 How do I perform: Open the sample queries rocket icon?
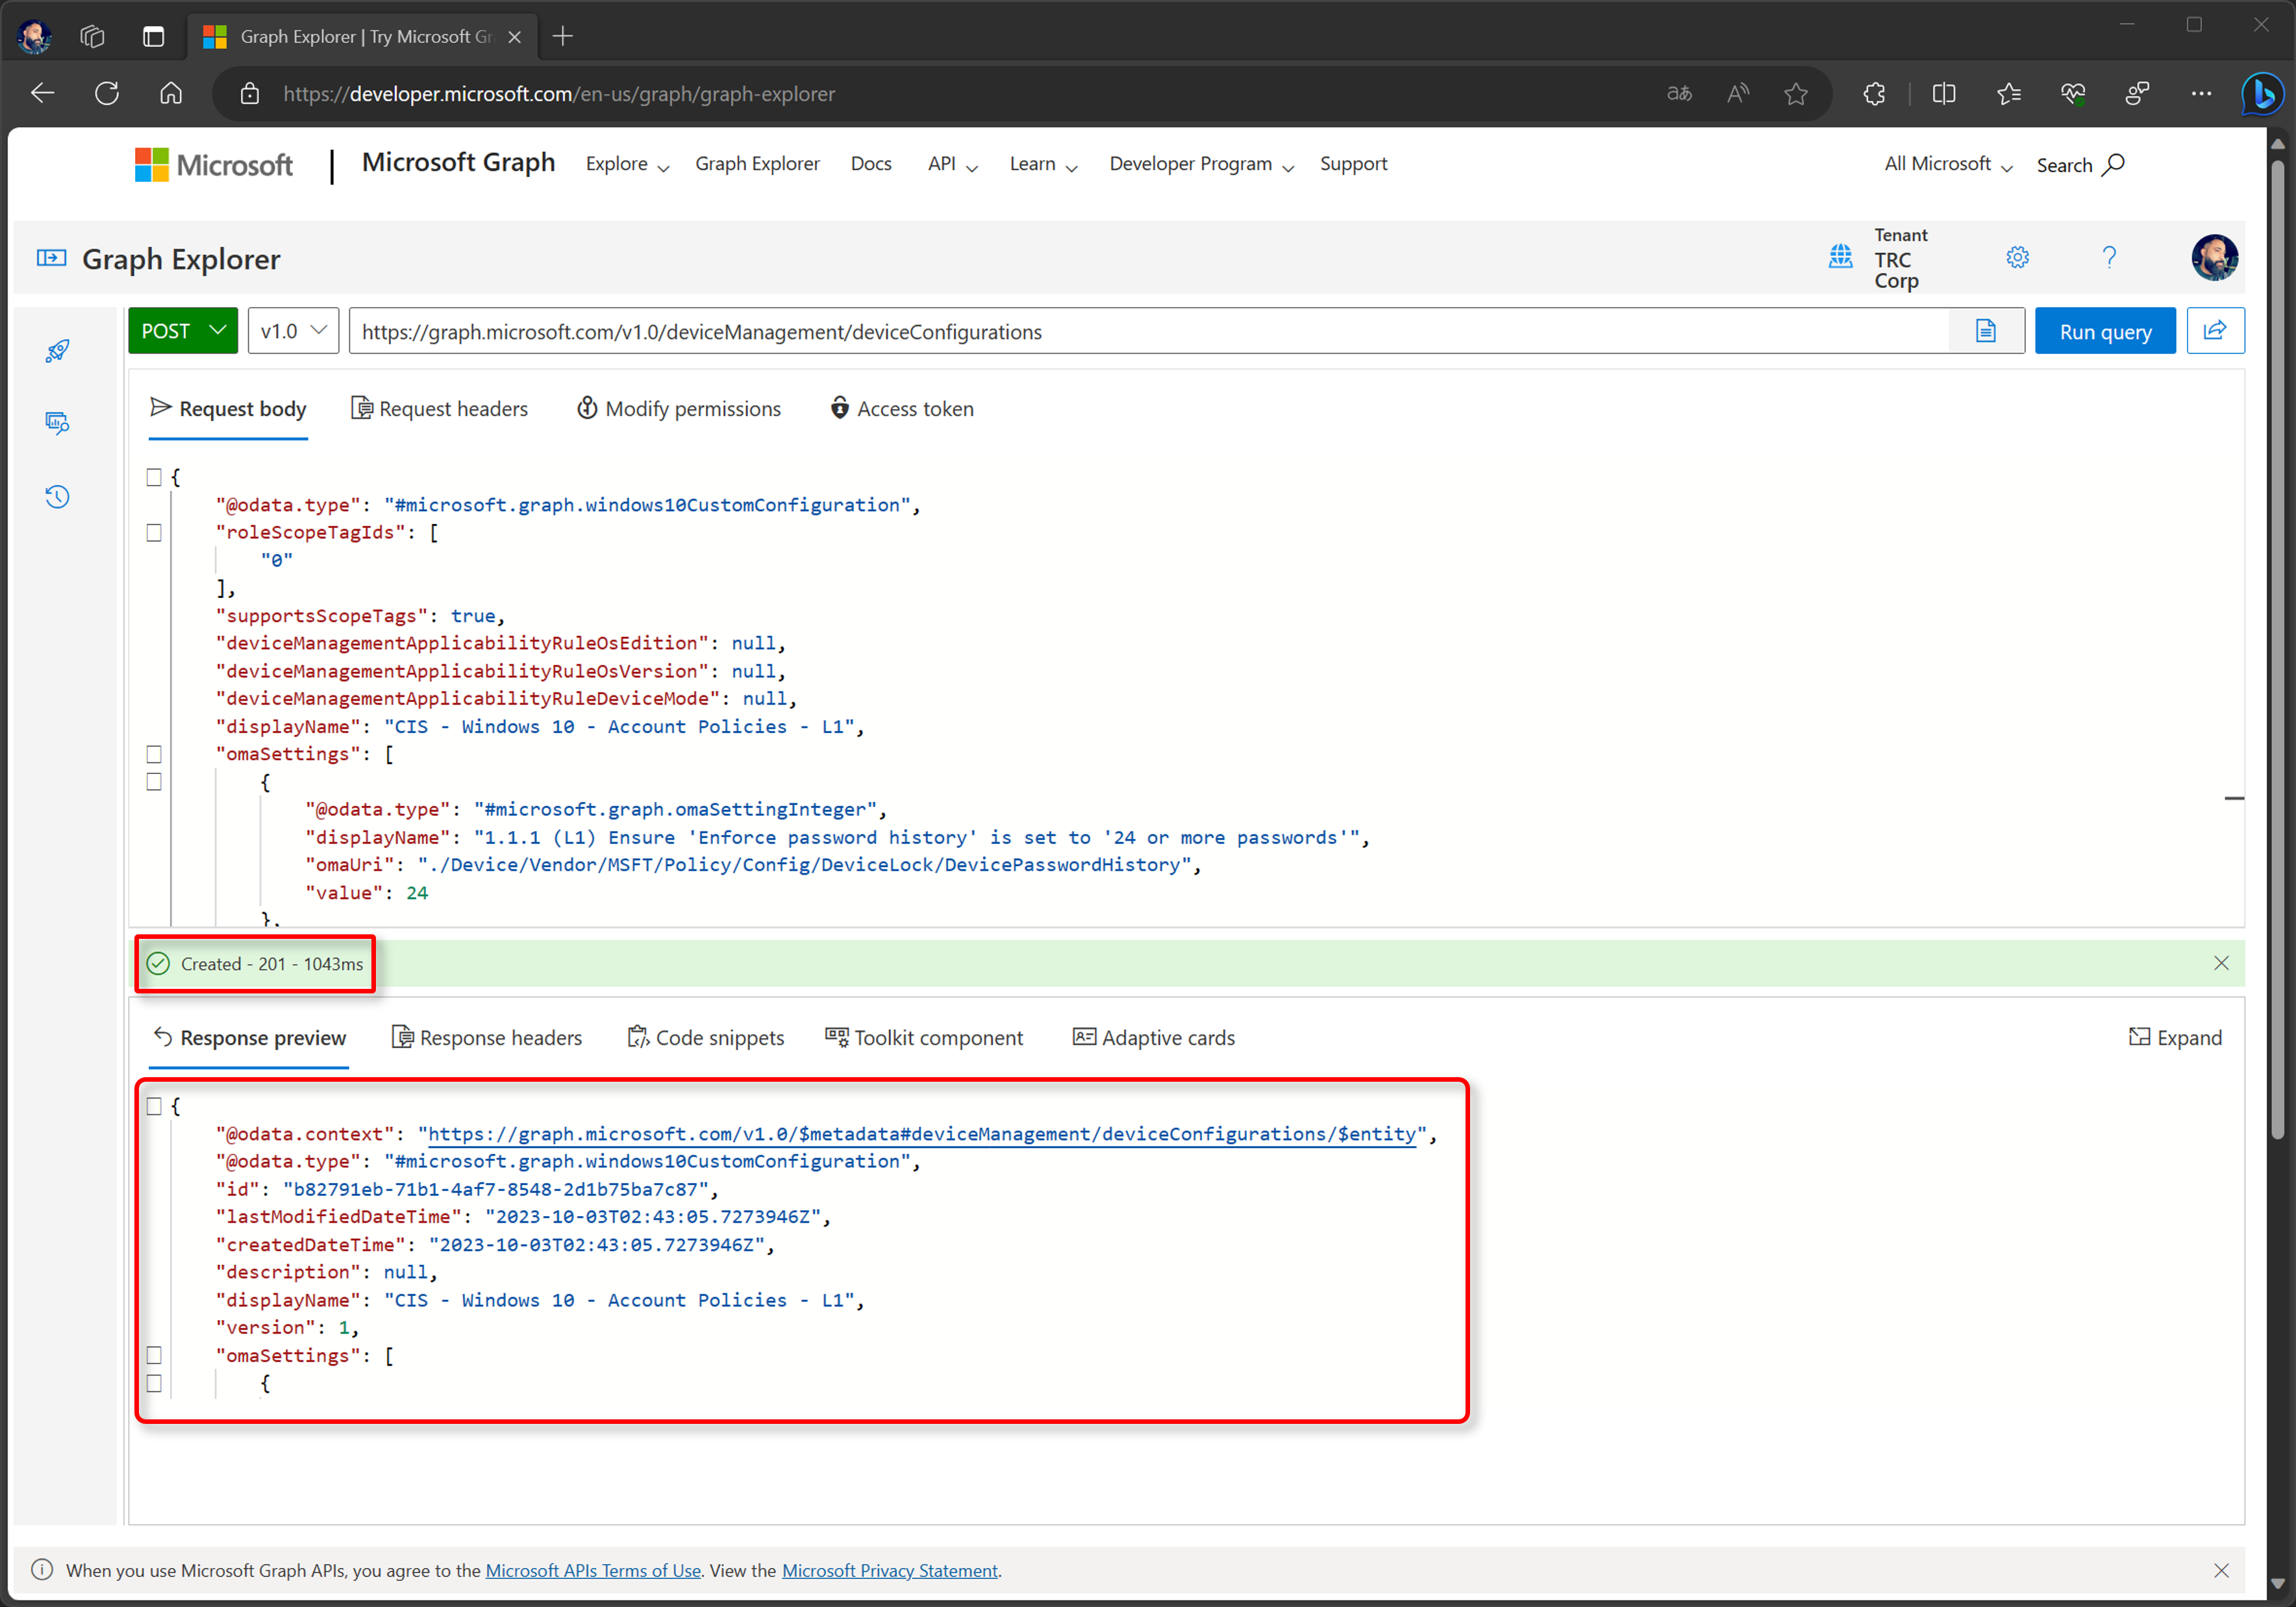pos(57,351)
